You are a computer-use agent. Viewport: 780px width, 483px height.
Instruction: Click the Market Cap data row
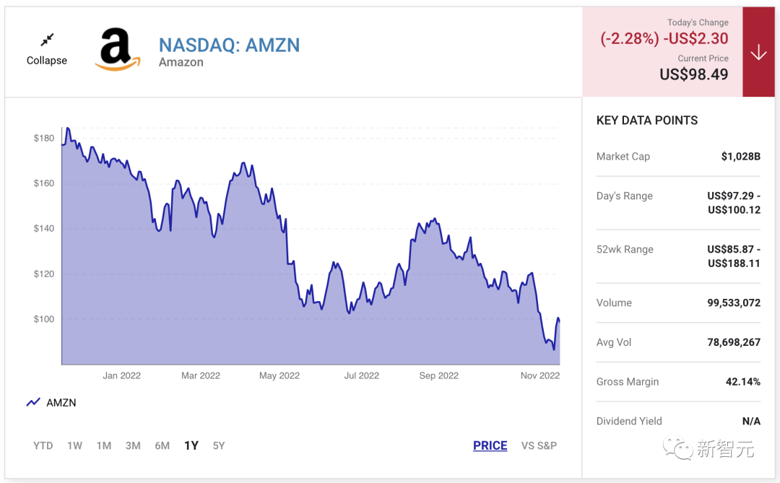coord(677,156)
